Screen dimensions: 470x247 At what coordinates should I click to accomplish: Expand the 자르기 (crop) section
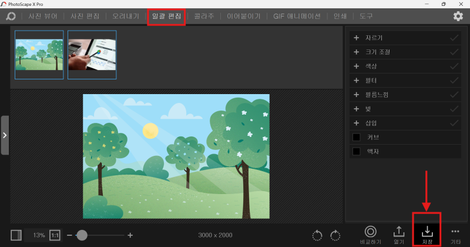pos(357,38)
